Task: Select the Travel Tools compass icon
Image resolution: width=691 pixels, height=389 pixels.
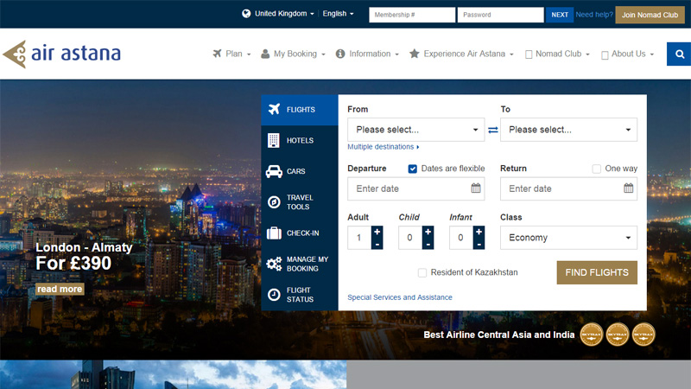Action: [x=274, y=202]
